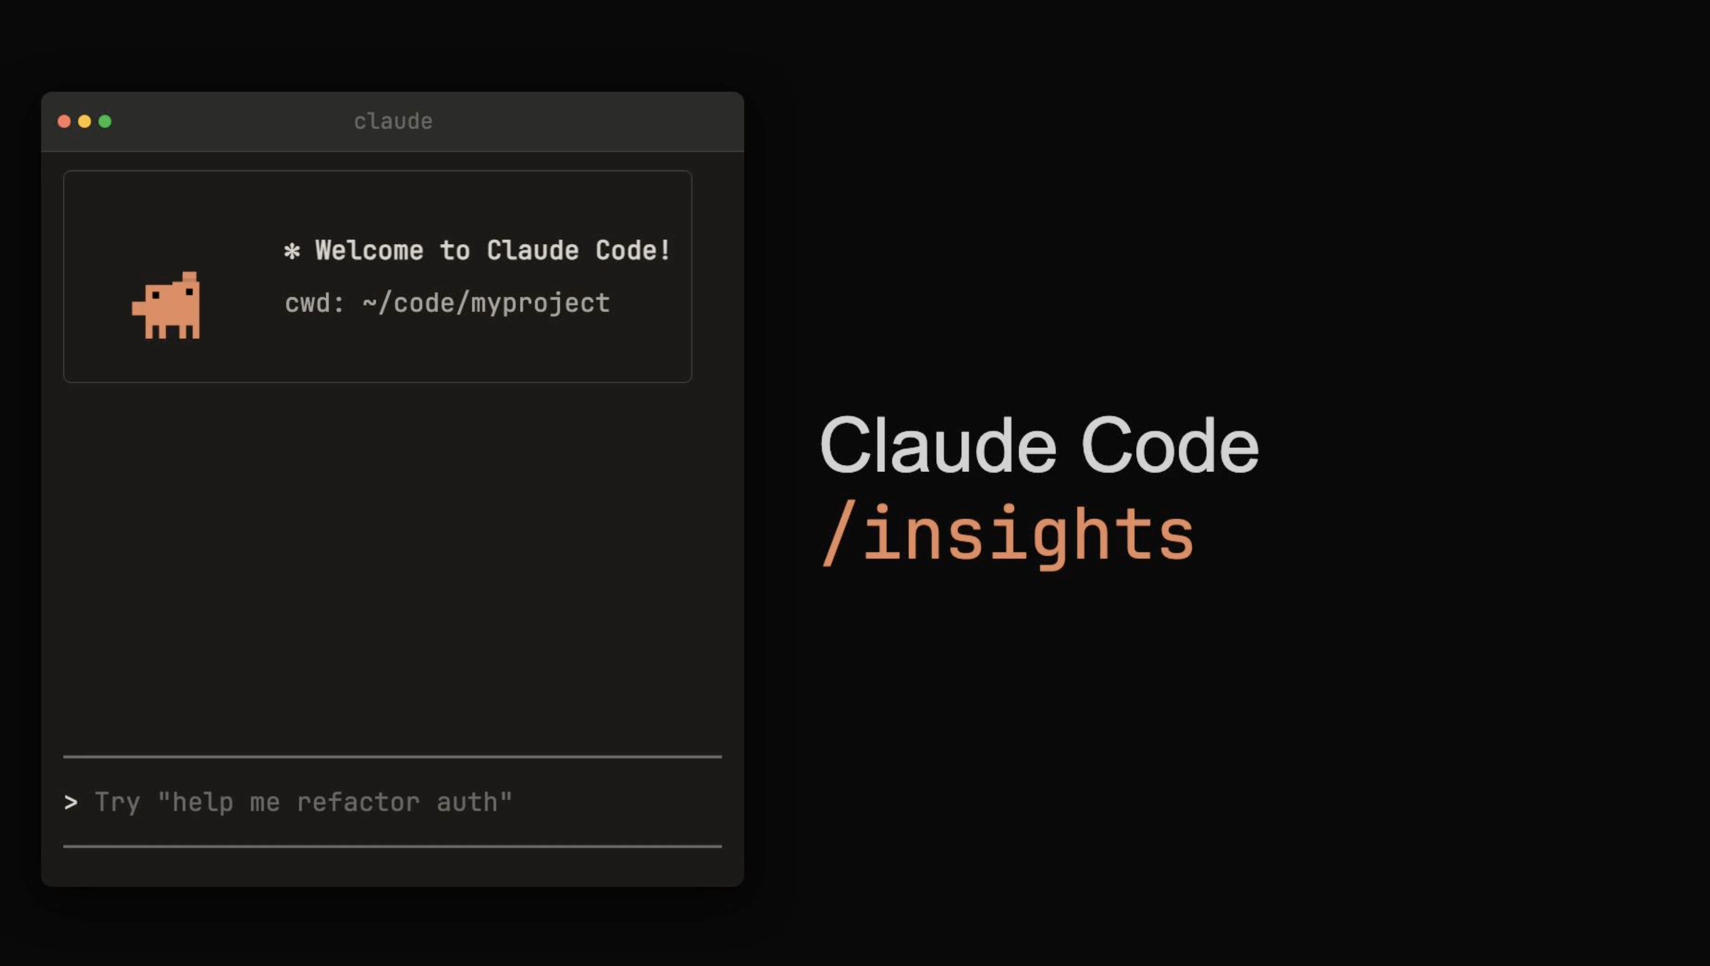The width and height of the screenshot is (1710, 966).
Task: Click the upper divider line above the prompt
Action: pos(392,756)
